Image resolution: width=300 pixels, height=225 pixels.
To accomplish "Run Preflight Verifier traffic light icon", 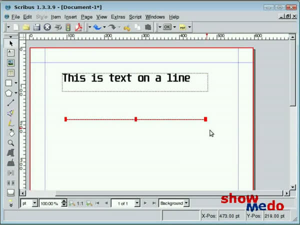I will 68,27.
